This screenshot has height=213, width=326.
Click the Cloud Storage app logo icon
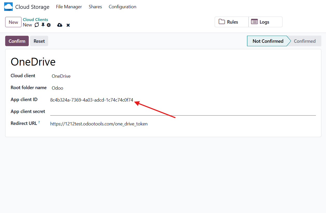[x=8, y=7]
